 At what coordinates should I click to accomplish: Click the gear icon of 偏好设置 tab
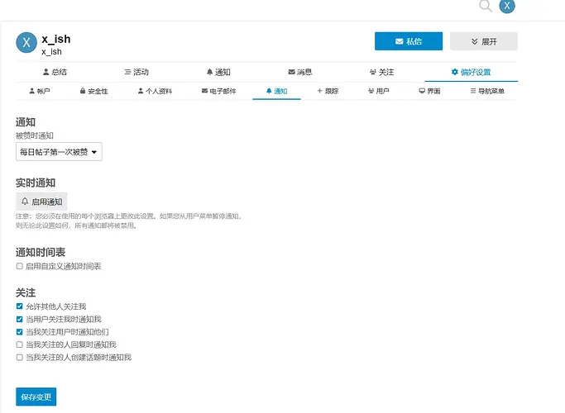click(x=454, y=73)
